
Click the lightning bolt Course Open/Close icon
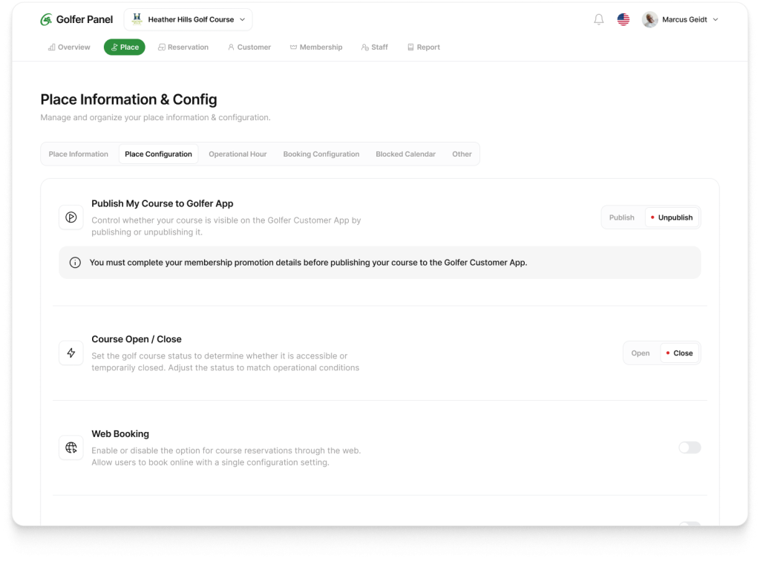tap(71, 353)
